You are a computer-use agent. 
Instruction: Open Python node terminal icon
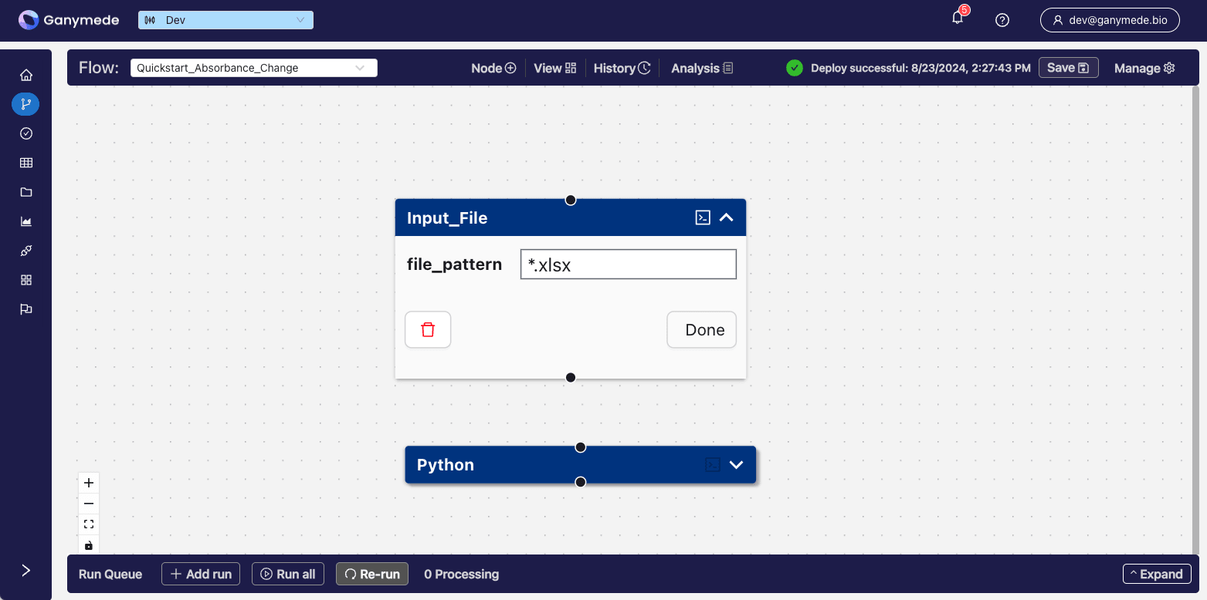point(713,464)
